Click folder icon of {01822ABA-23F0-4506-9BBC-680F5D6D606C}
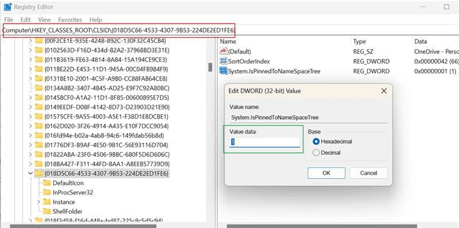 38,154
